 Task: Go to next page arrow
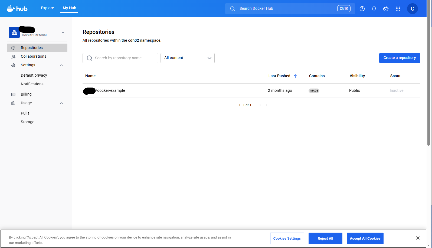pyautogui.click(x=267, y=105)
